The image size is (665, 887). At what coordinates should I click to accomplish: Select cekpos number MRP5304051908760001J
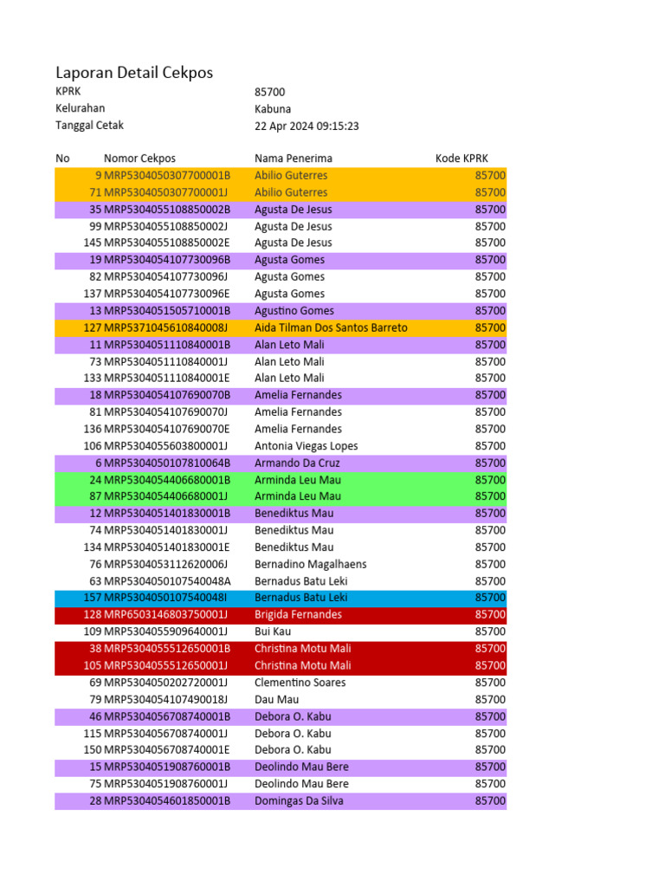(165, 783)
